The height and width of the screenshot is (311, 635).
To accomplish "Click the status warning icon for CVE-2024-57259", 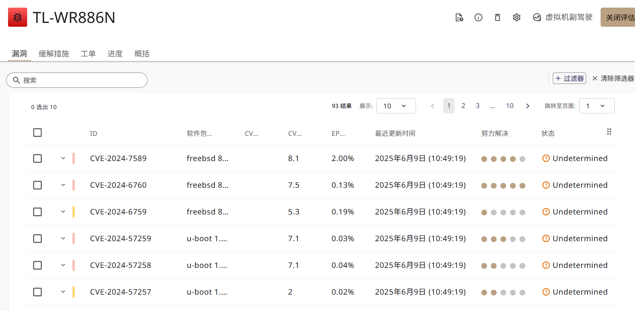I will (546, 238).
